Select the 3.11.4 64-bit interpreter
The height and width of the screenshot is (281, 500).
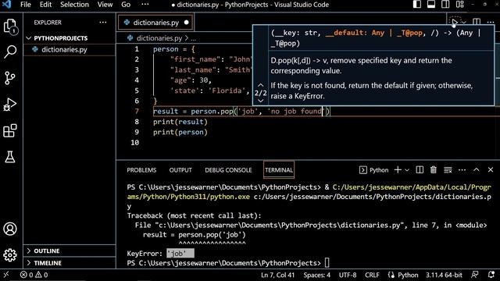[x=444, y=275]
